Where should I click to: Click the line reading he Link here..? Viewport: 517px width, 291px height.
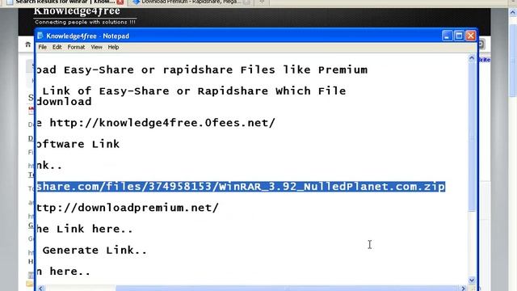pyautogui.click(x=85, y=229)
